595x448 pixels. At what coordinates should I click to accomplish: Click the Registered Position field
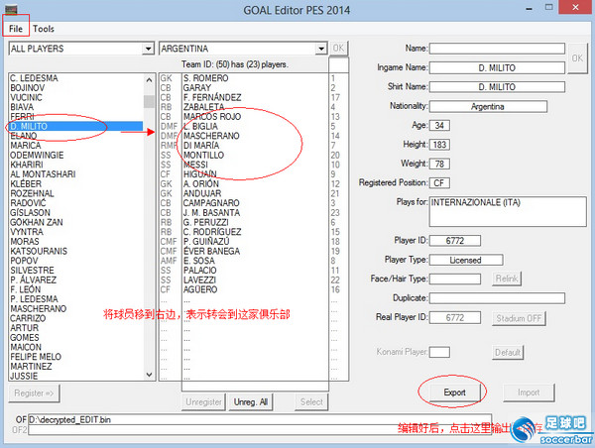pos(439,183)
